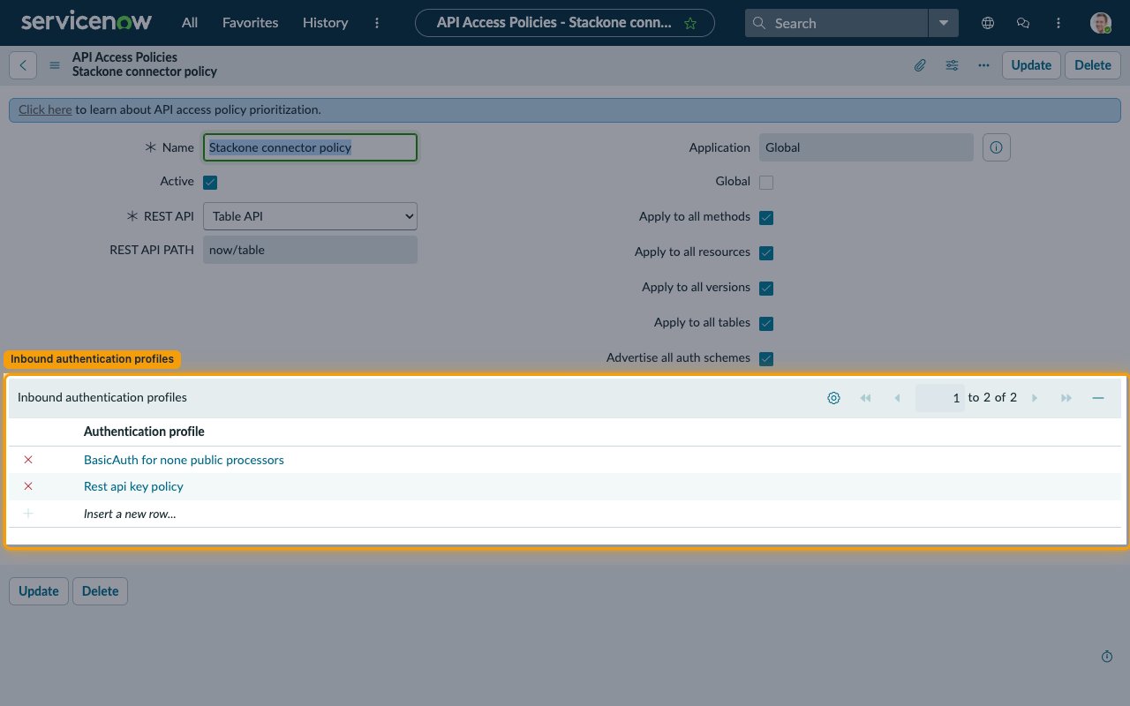Click the global Search field
The height and width of the screenshot is (706, 1130).
[x=837, y=23]
